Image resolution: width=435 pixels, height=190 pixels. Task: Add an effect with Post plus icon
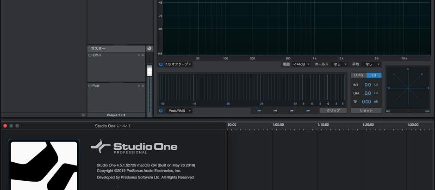[143, 86]
